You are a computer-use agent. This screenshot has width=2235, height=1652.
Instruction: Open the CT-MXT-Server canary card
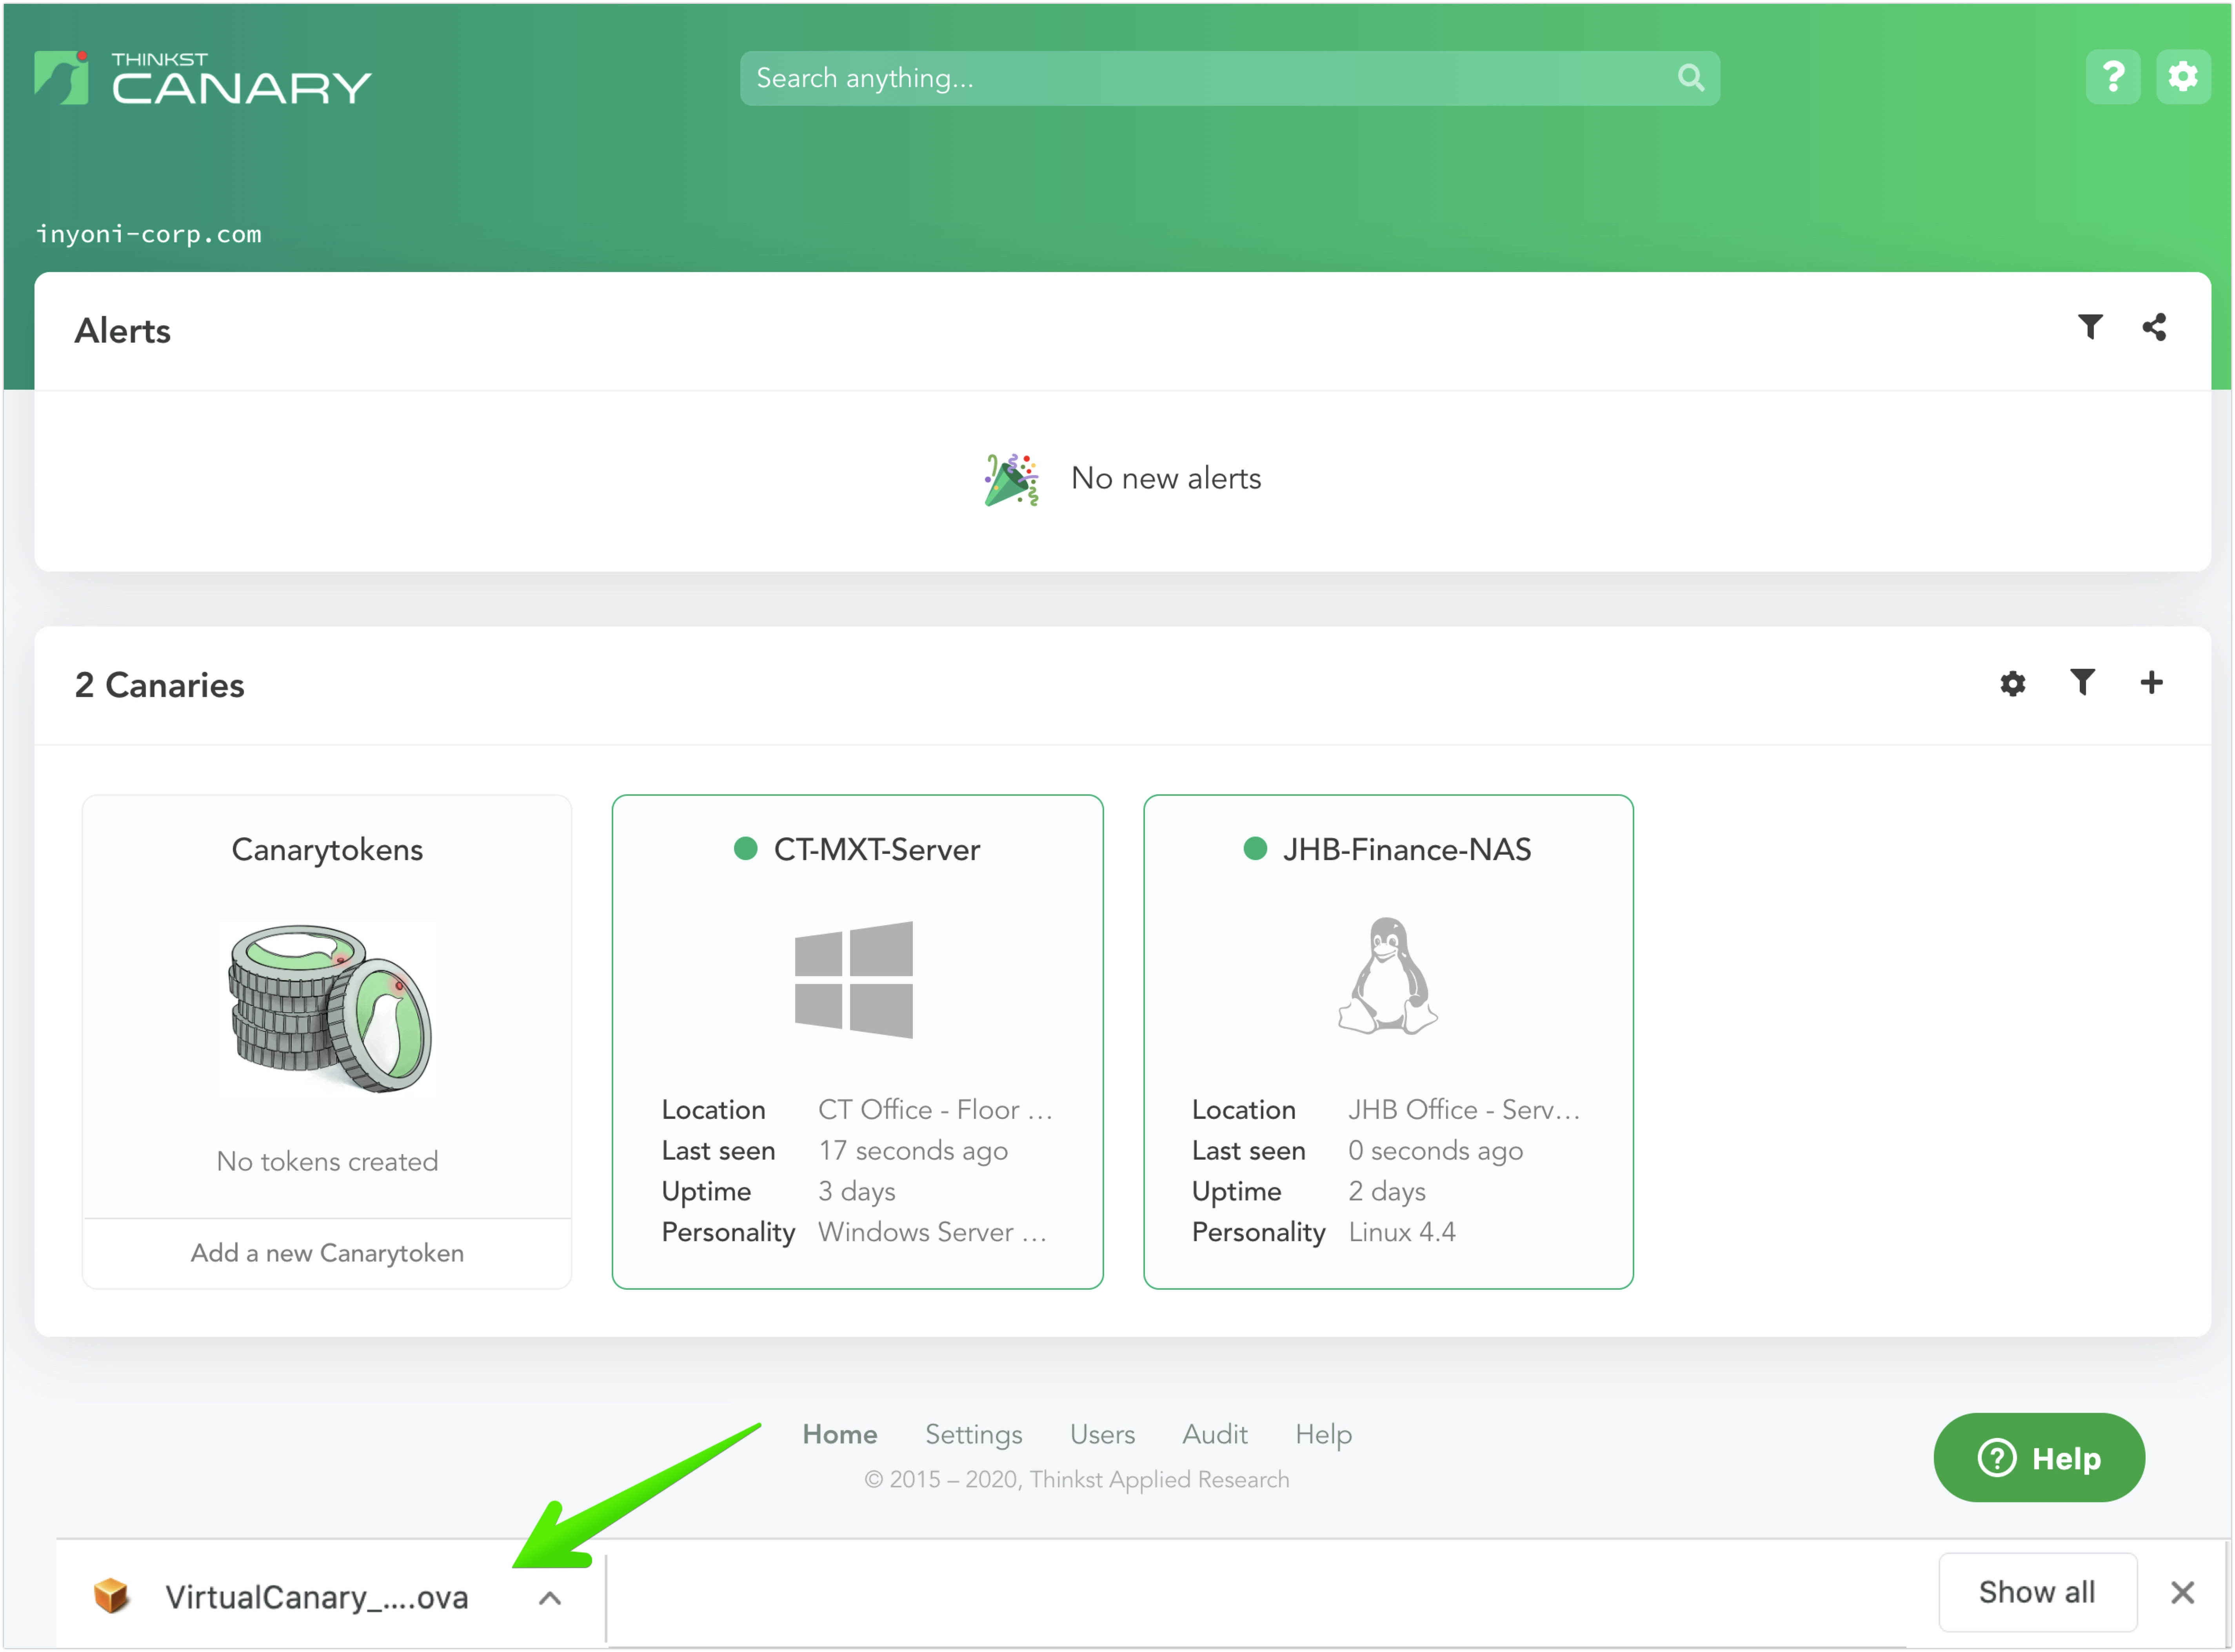coord(857,1041)
